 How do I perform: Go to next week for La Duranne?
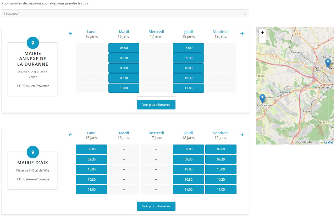click(x=242, y=34)
